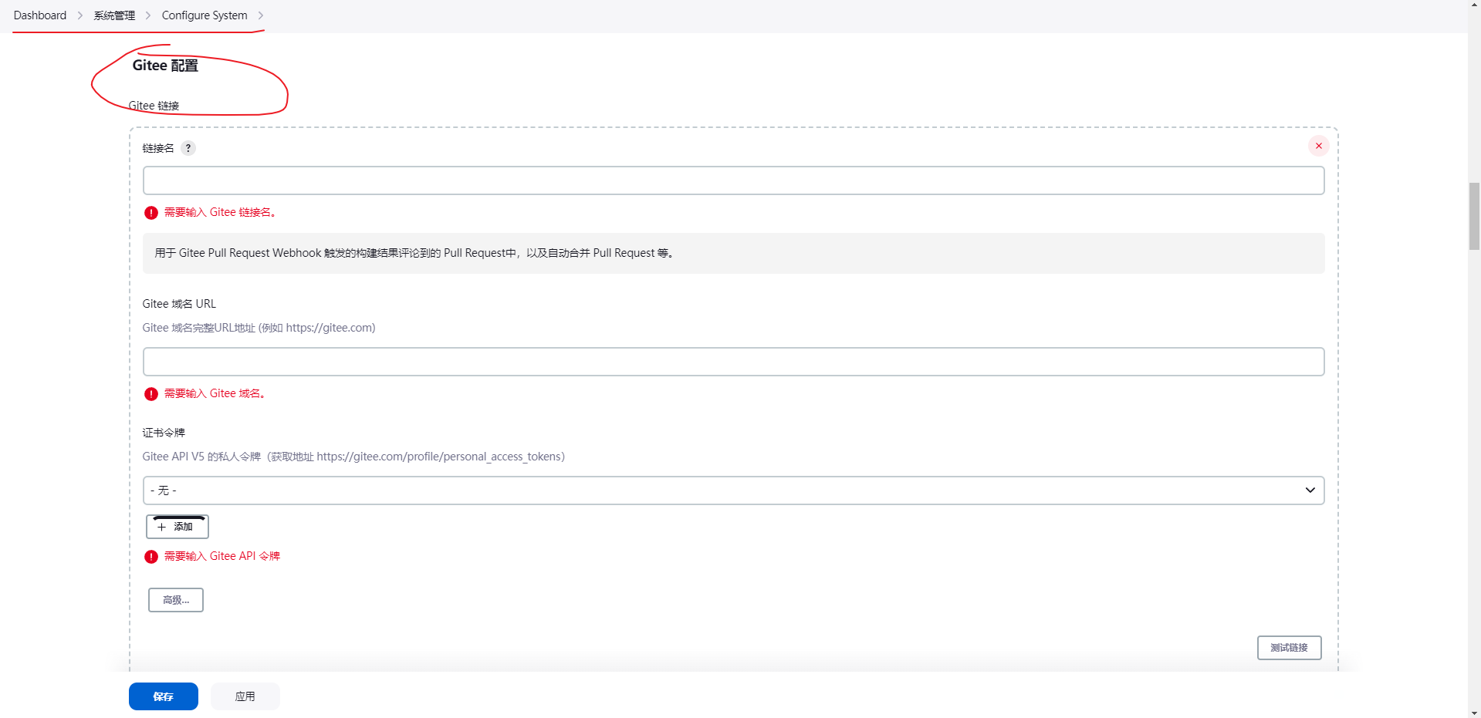1481x718 pixels.
Task: Select the Gitee 域名 URL label
Action: pos(179,304)
